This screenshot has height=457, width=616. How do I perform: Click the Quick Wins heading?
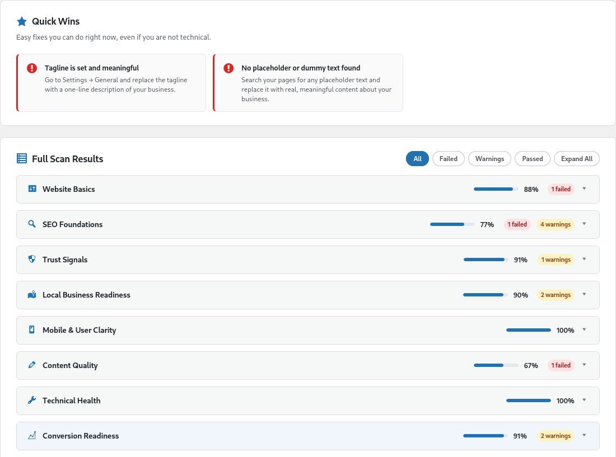tap(56, 21)
